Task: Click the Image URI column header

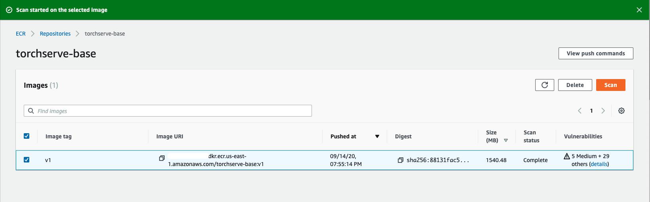Action: coord(170,136)
